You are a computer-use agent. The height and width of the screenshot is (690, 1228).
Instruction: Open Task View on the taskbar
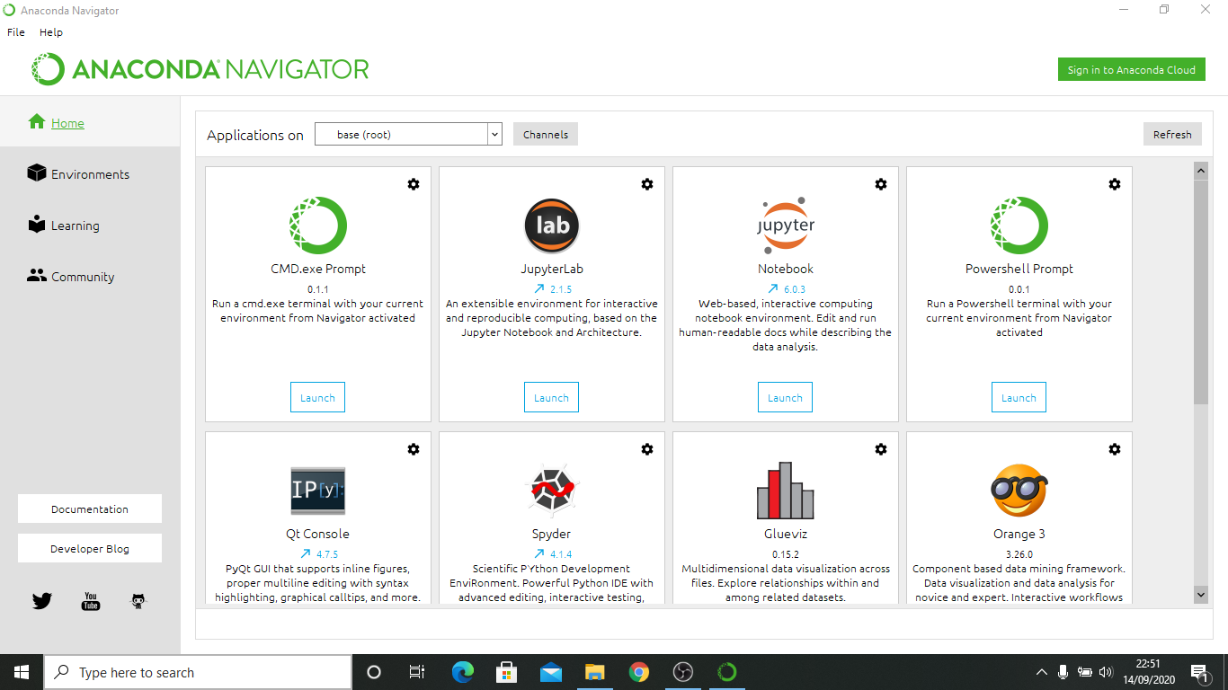pos(417,672)
